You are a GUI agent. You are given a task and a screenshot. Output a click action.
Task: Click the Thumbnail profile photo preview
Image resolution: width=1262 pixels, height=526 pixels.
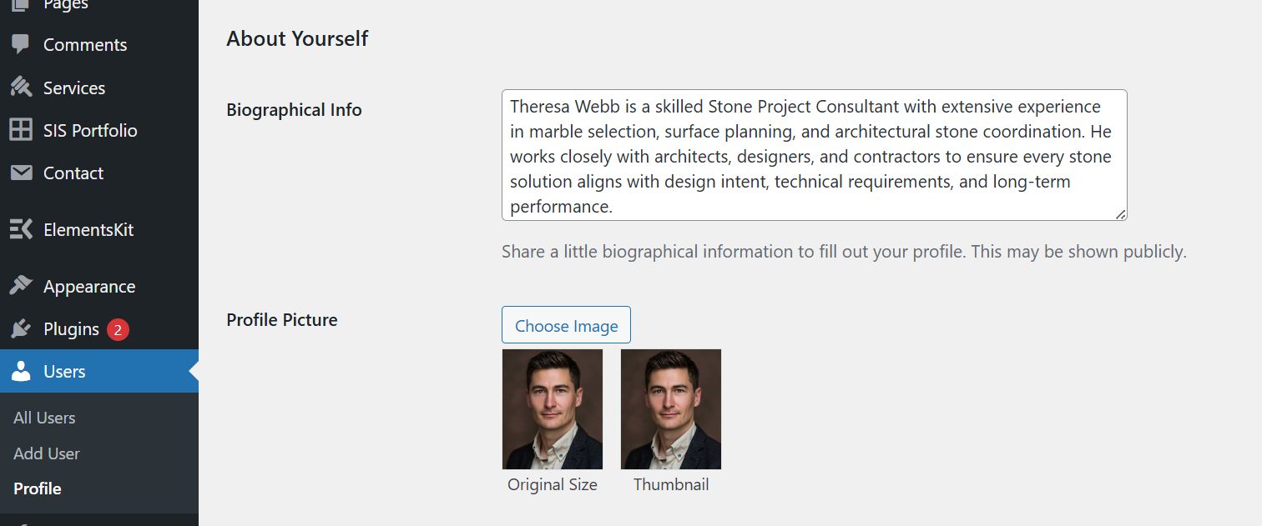point(671,409)
